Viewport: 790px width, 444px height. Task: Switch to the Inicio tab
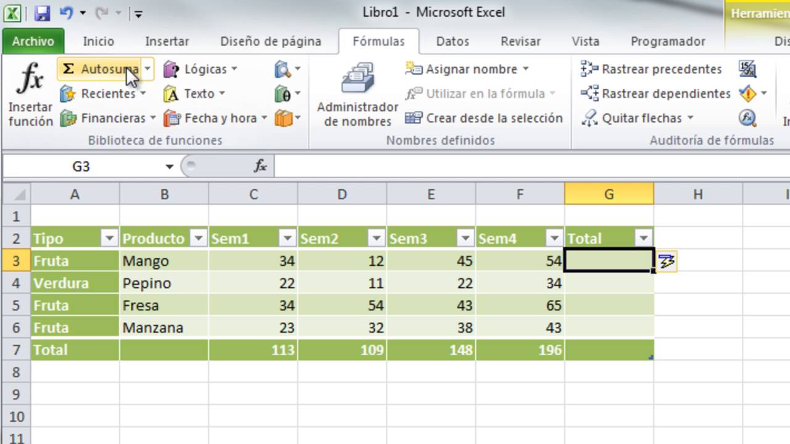99,41
